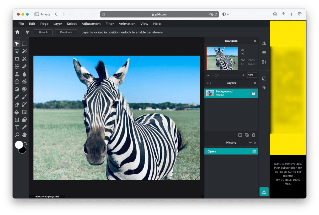Viewport: 319px width, 215px height.
Task: Select the Cutout scissors tool
Action: [x=24, y=59]
